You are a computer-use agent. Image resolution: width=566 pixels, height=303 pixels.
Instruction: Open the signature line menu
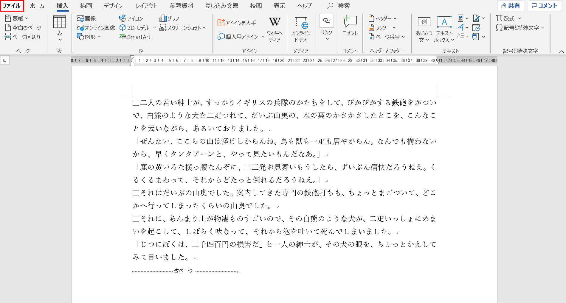coord(479,18)
